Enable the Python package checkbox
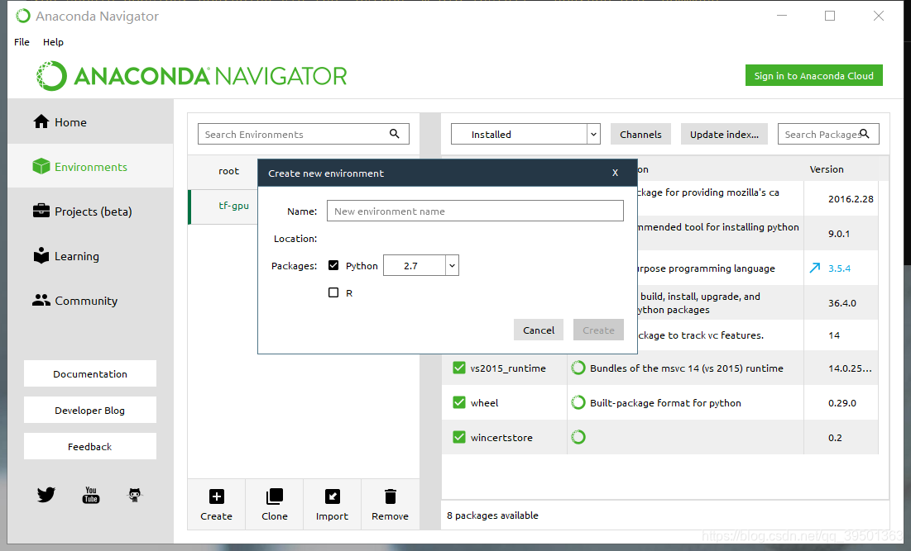This screenshot has height=551, width=911. click(x=333, y=265)
